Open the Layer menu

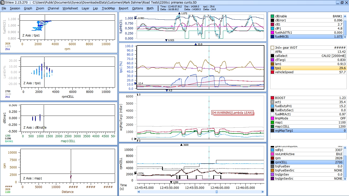(85, 8)
